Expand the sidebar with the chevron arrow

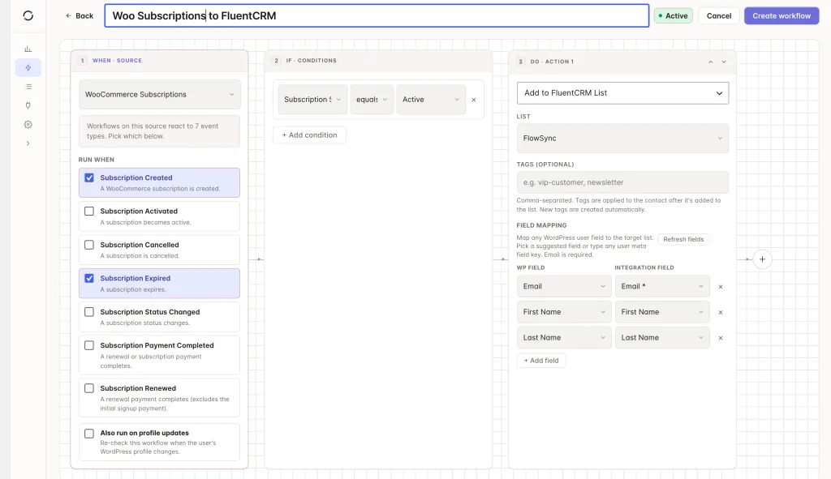click(28, 143)
